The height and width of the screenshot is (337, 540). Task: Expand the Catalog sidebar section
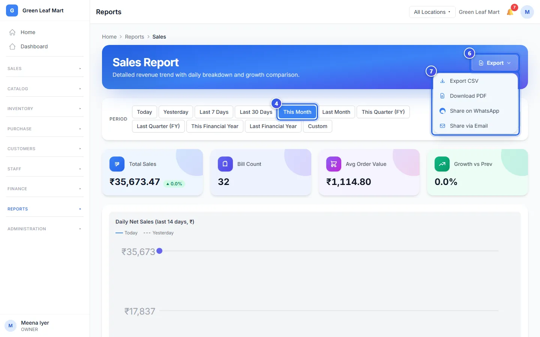point(45,89)
